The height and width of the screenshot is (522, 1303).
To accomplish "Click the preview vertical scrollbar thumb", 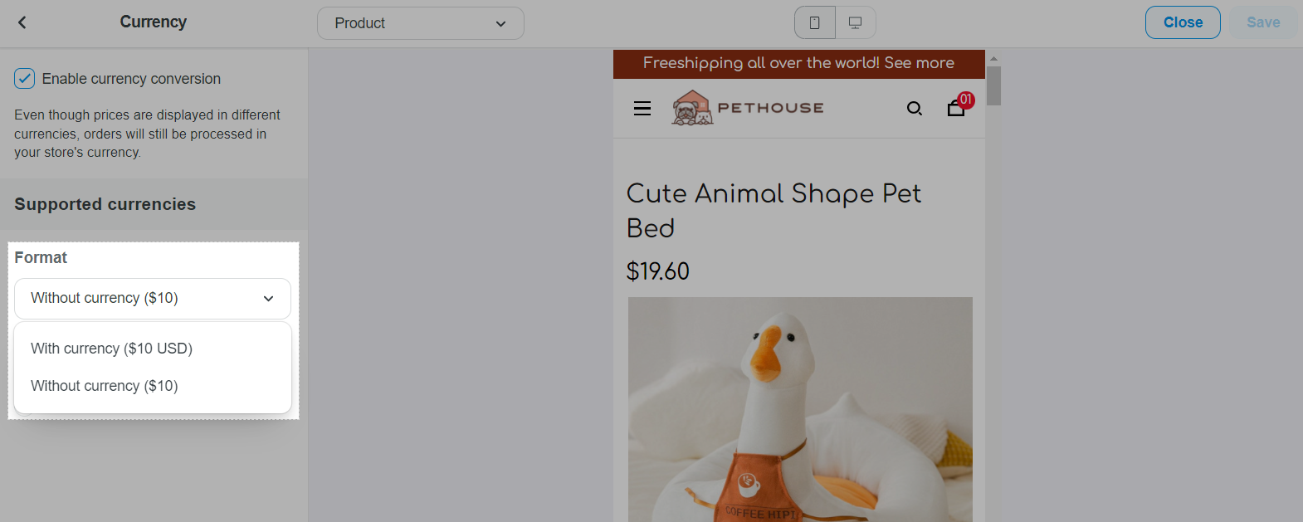I will [x=994, y=86].
